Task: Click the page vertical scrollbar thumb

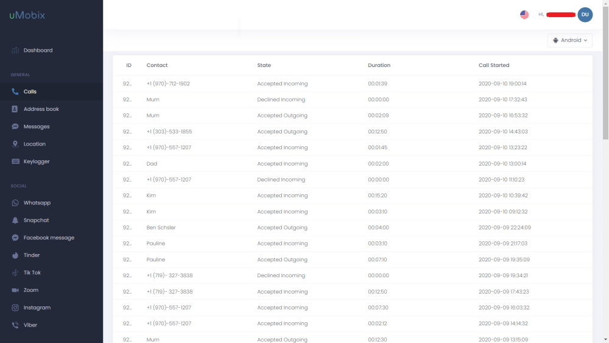Action: pyautogui.click(x=605, y=72)
